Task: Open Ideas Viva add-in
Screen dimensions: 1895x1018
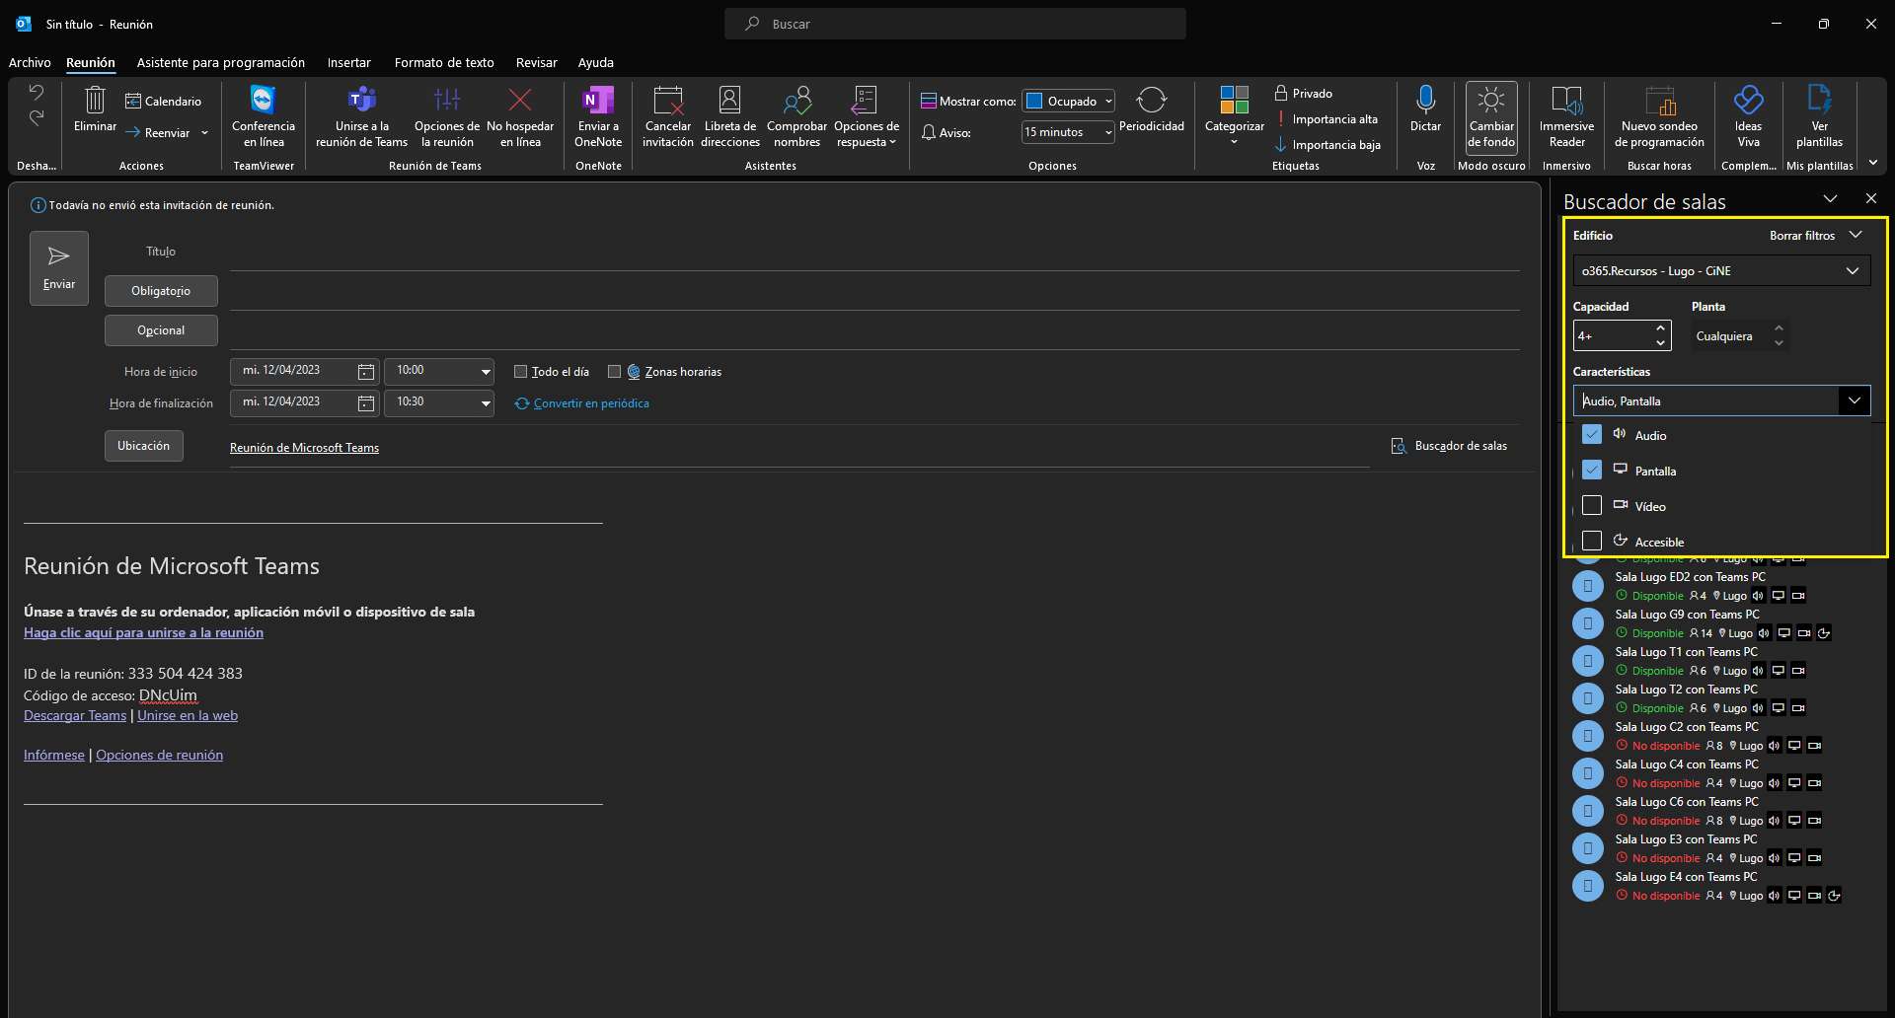Action: click(x=1748, y=116)
